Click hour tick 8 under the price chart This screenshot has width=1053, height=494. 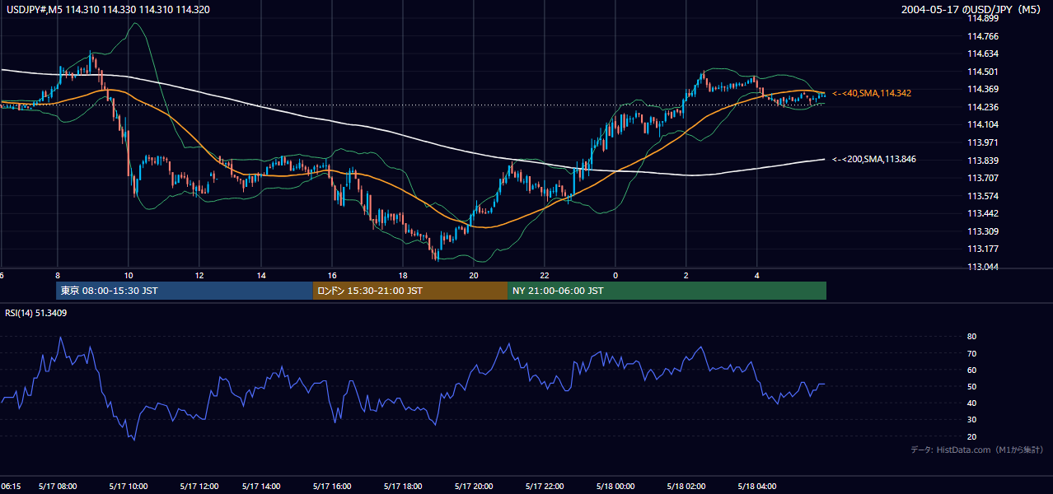pos(58,275)
